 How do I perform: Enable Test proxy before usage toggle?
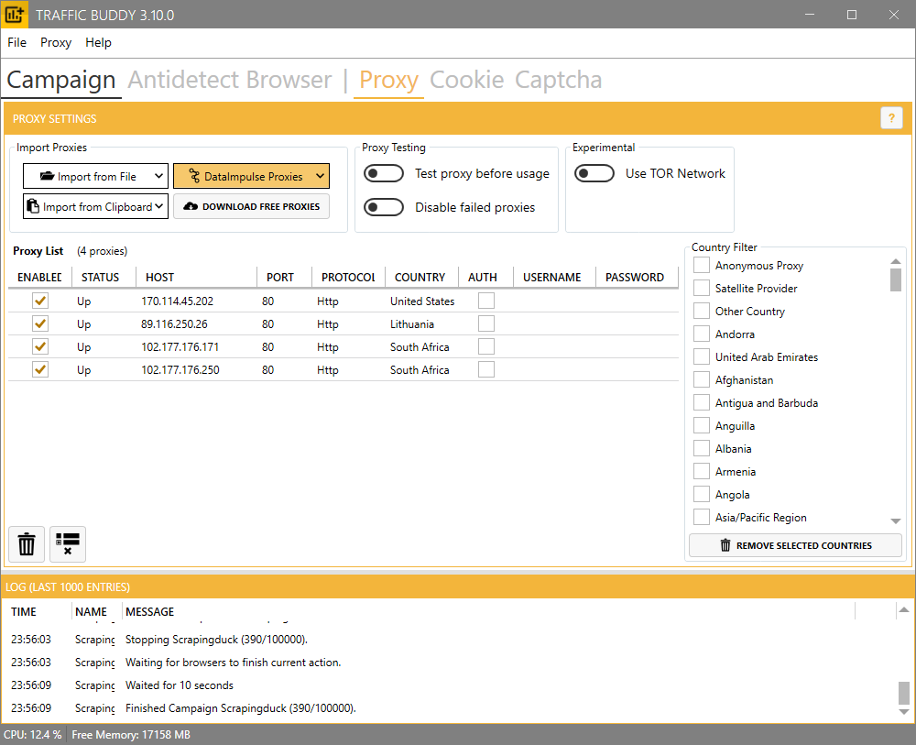pyautogui.click(x=384, y=174)
